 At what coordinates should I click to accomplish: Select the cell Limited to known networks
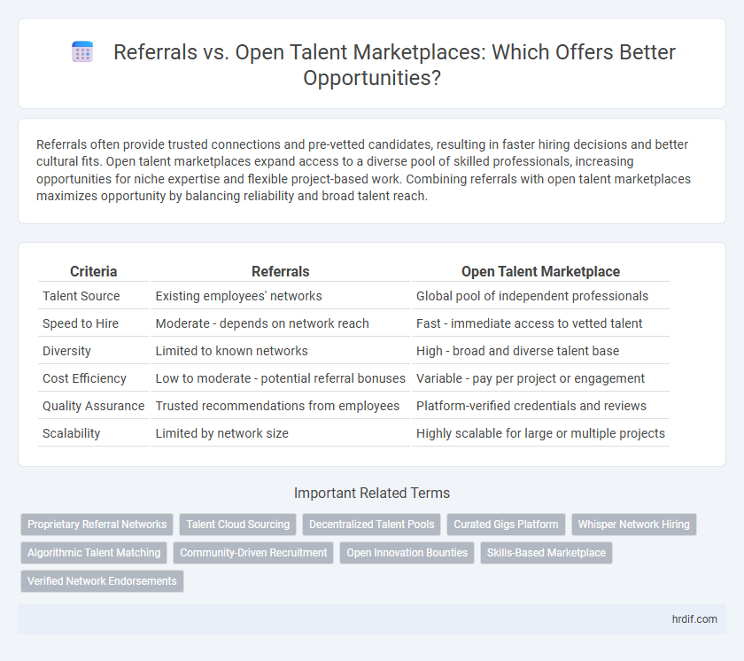coord(280,351)
